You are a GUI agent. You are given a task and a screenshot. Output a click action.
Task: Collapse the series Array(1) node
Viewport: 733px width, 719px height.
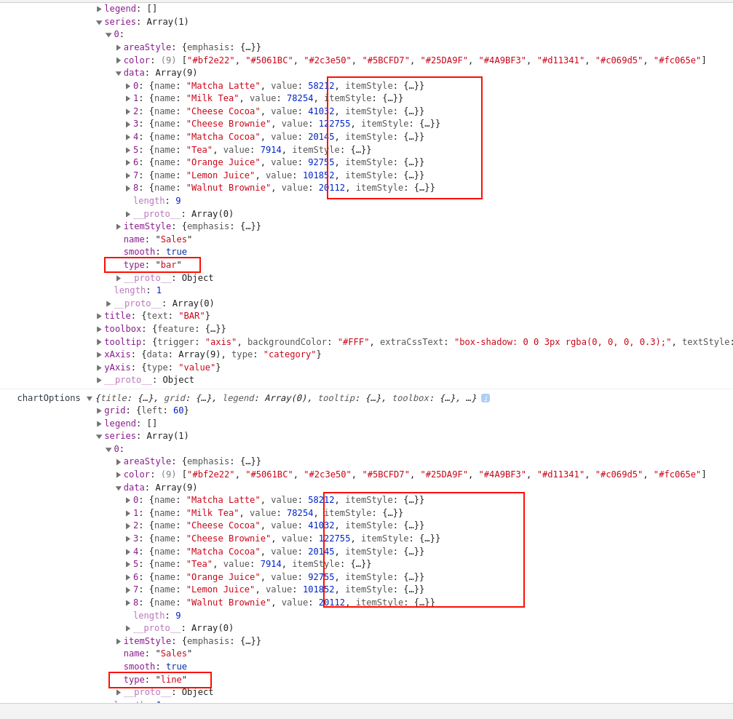(x=100, y=21)
